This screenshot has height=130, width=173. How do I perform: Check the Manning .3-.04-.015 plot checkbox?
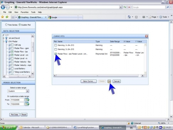click(56, 49)
